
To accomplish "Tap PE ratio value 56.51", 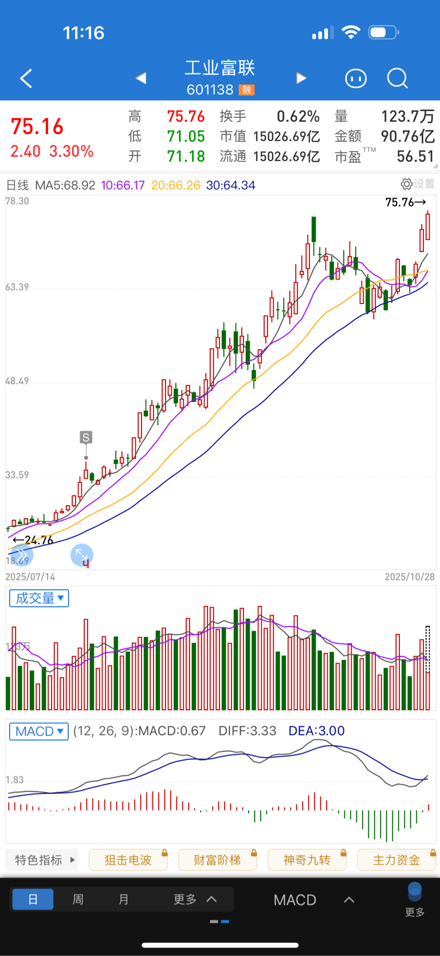I will tap(415, 156).
